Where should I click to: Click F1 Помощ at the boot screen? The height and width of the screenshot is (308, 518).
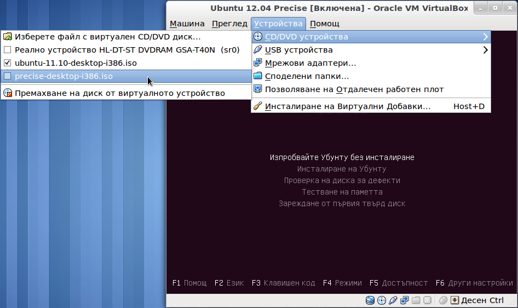coord(189,283)
